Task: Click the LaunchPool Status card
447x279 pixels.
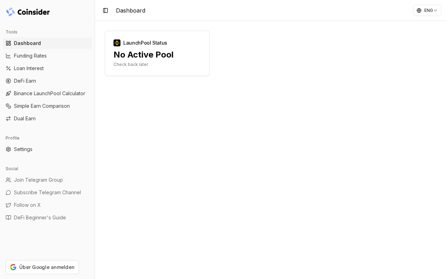Action: coord(157,53)
